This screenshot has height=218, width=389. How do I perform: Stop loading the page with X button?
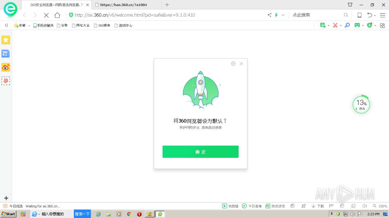tap(46, 15)
